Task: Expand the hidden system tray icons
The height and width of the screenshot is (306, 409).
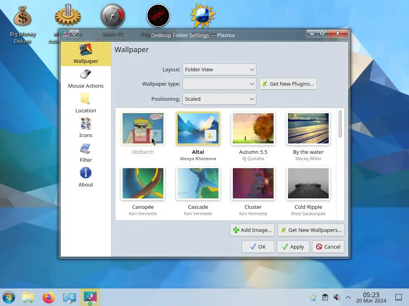Action: [x=348, y=297]
